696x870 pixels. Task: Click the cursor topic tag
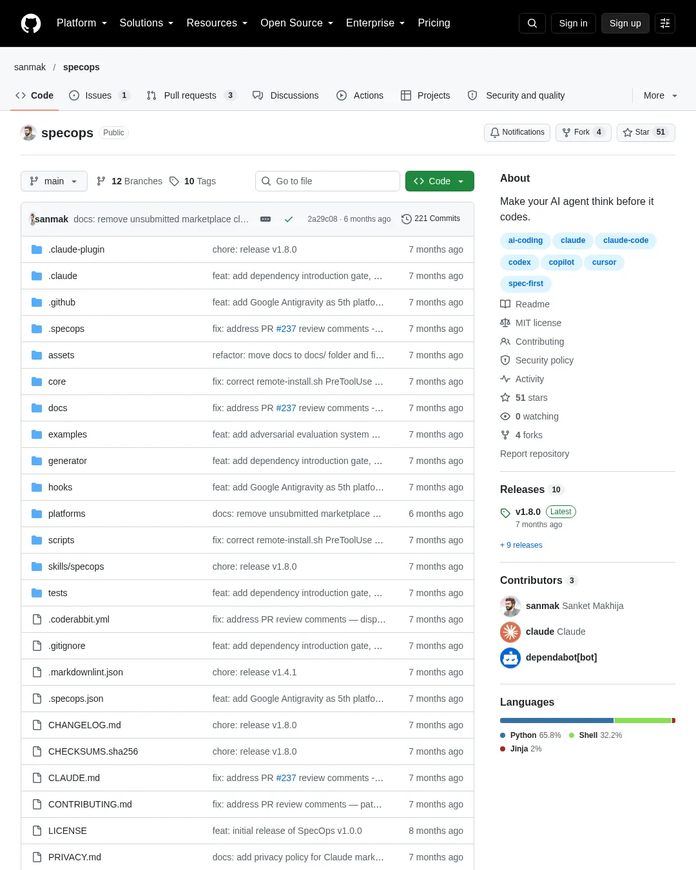tap(604, 262)
